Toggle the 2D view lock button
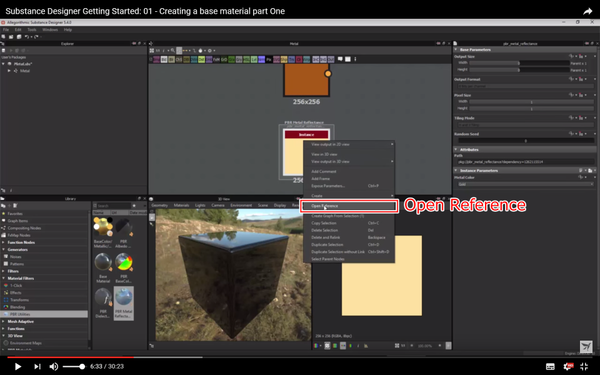 pyautogui.click(x=449, y=346)
